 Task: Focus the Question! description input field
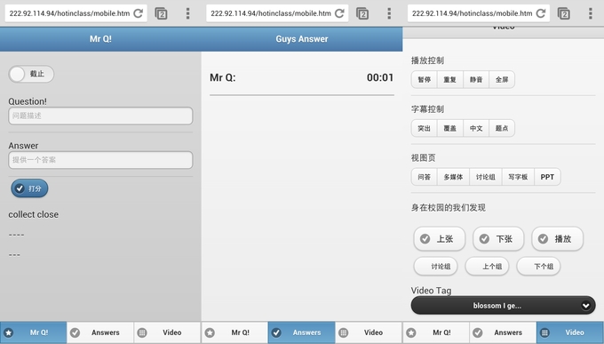100,116
